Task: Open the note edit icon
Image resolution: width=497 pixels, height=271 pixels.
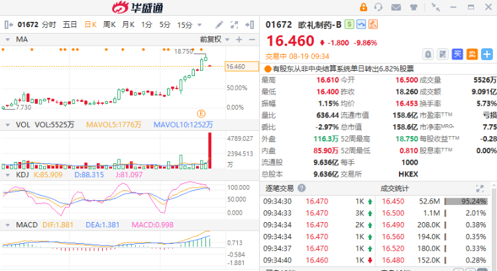Action: coord(443,54)
